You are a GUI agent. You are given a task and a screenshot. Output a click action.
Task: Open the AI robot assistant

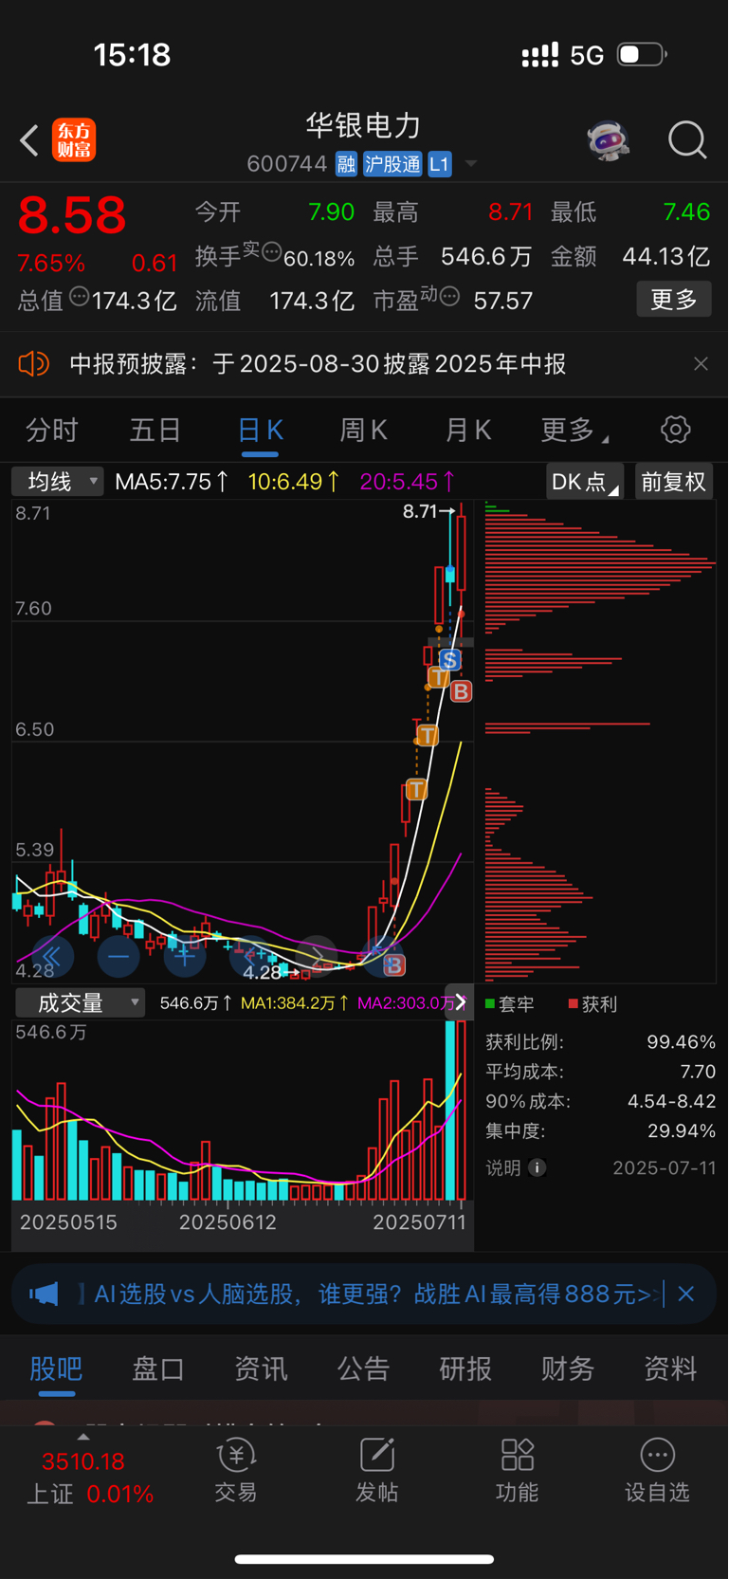coord(608,140)
